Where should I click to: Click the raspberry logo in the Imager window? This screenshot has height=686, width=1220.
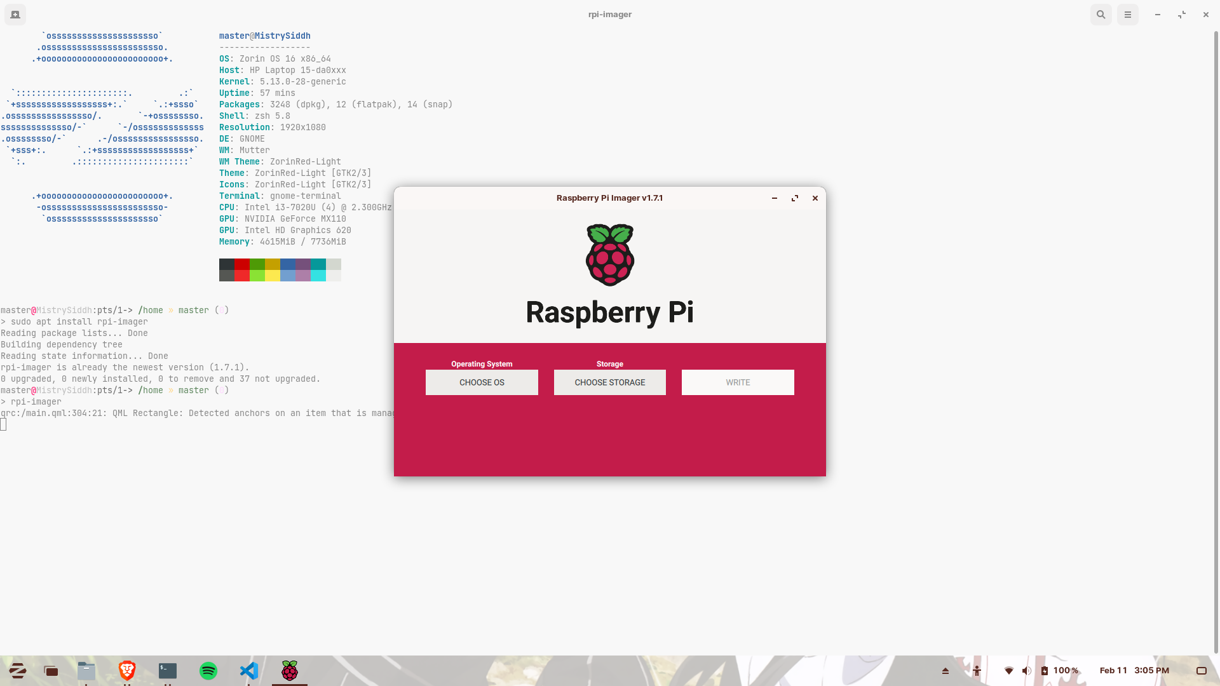[x=610, y=255]
